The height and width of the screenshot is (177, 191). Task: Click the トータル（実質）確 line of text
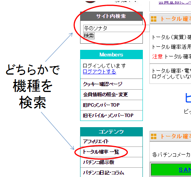(x=171, y=37)
